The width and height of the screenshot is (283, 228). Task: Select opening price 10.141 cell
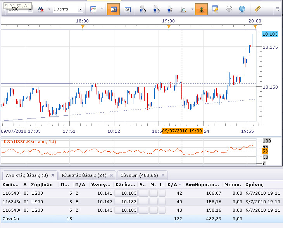click(x=105, y=193)
